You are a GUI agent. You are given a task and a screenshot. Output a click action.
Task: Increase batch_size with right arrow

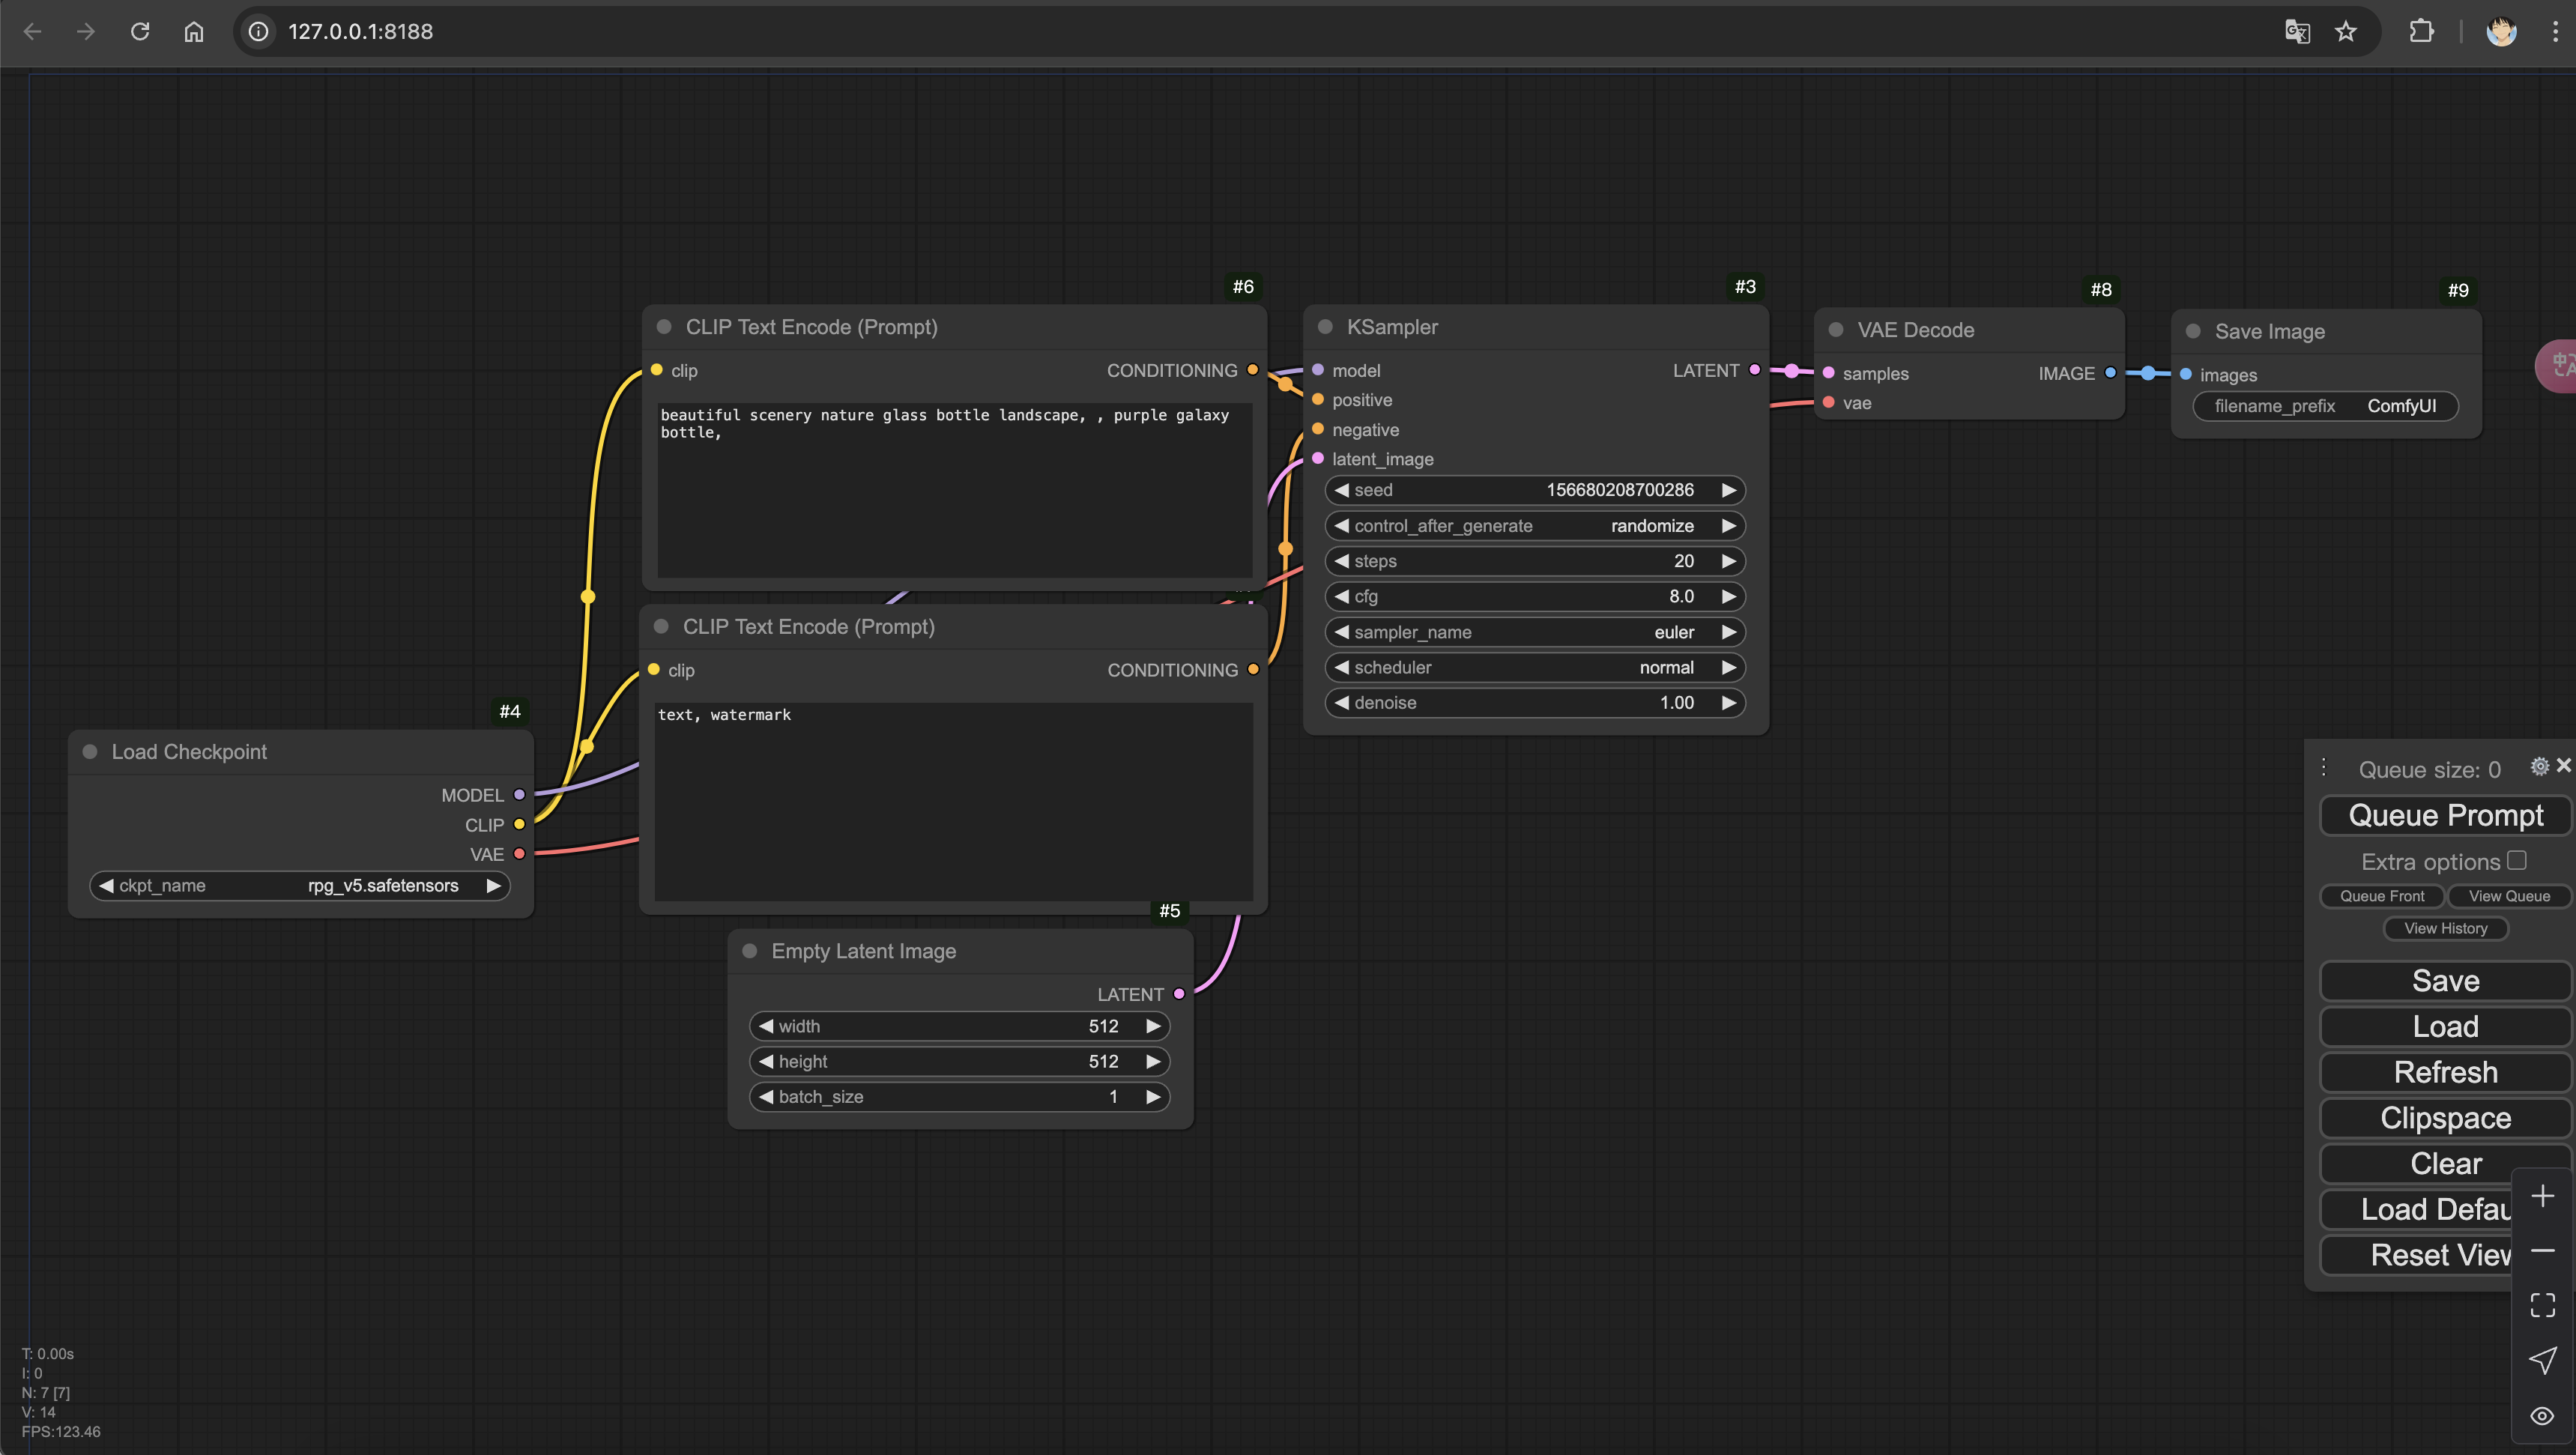pyautogui.click(x=1152, y=1097)
